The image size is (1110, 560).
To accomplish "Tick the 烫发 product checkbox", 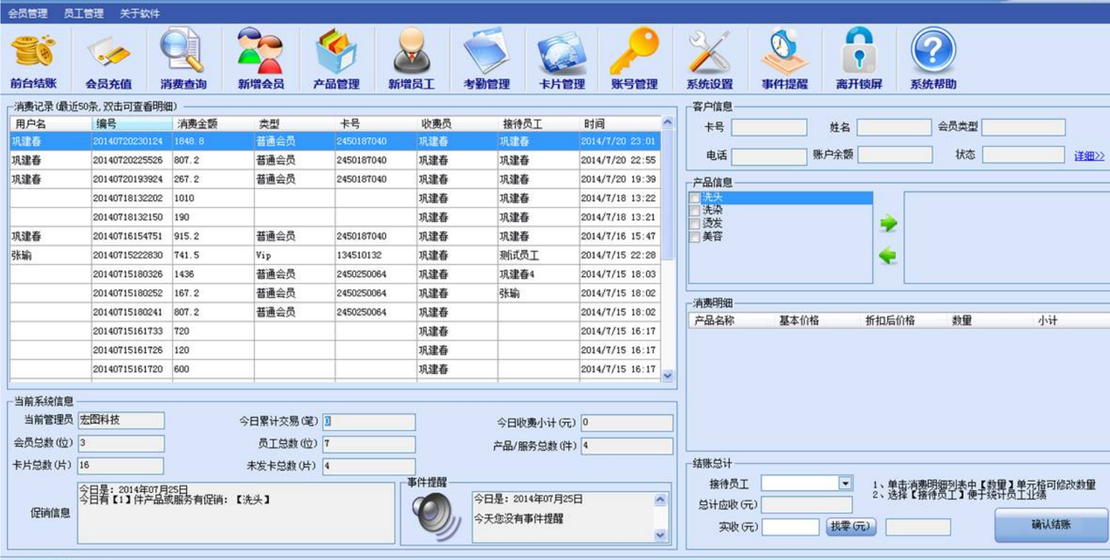I will click(695, 224).
